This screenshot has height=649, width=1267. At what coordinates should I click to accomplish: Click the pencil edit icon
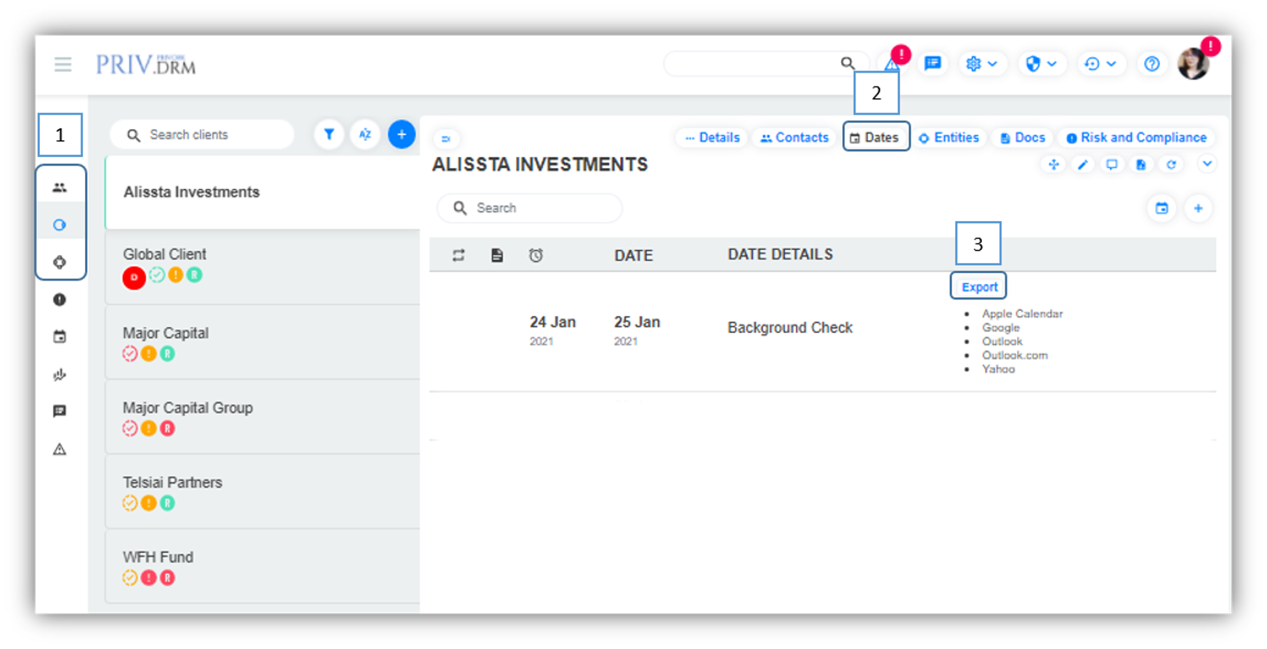[x=1082, y=165]
